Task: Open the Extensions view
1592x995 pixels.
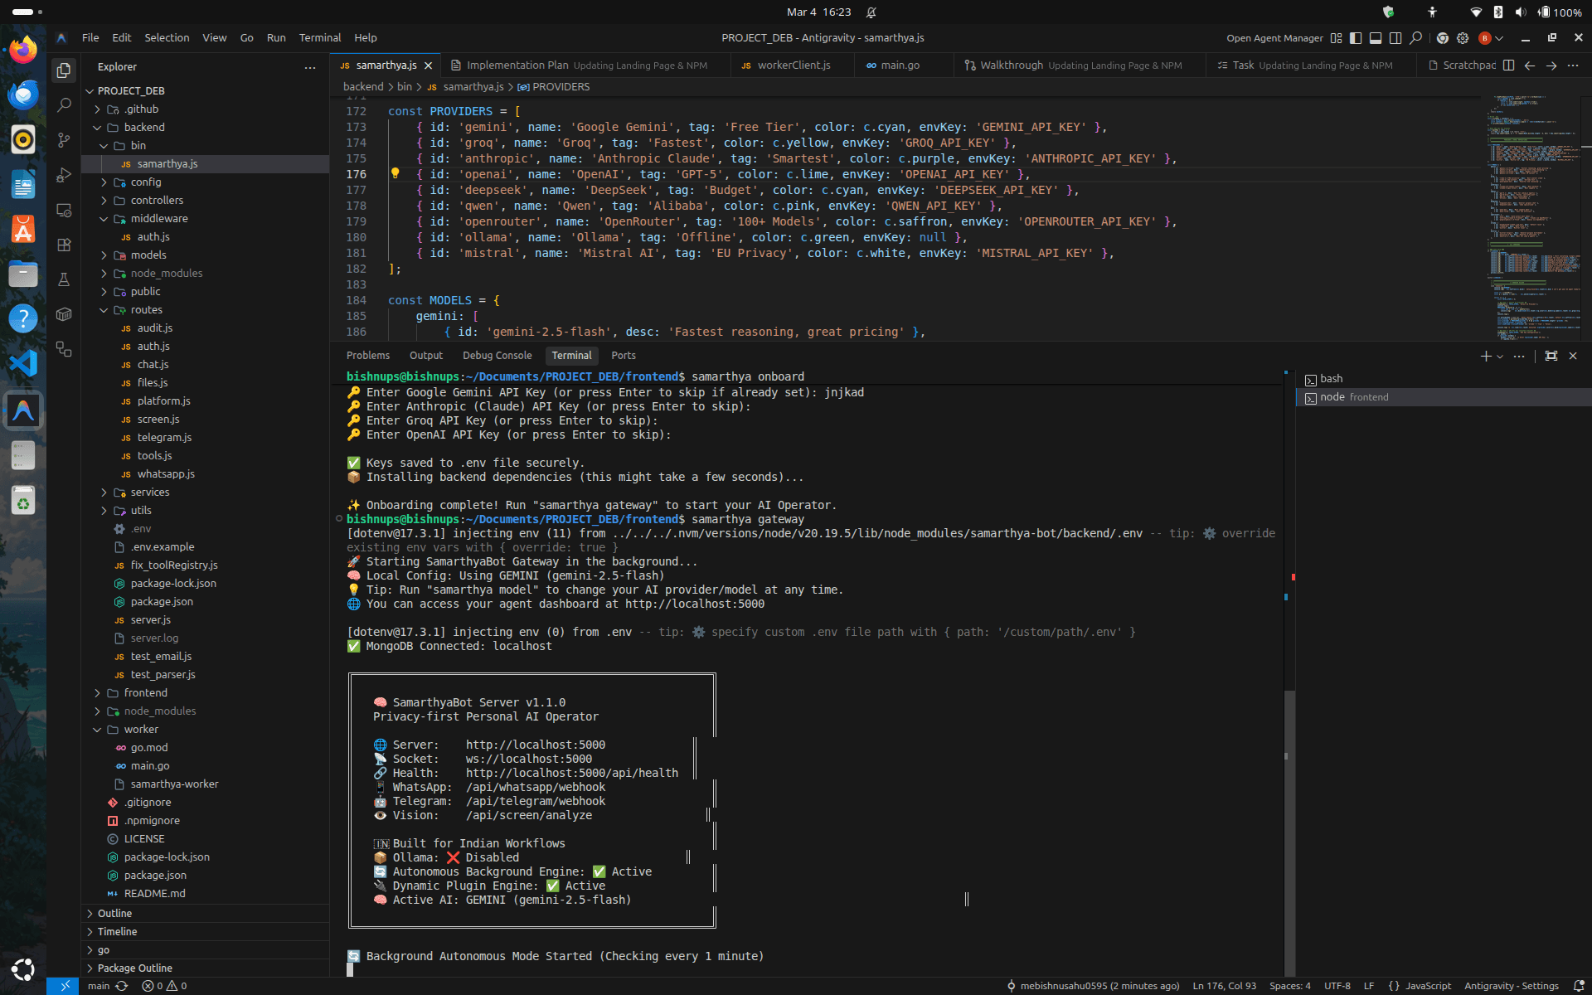Action: (64, 245)
